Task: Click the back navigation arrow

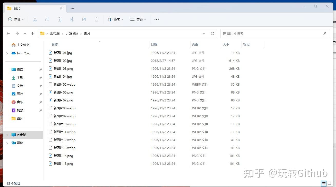Action: (x=8, y=33)
